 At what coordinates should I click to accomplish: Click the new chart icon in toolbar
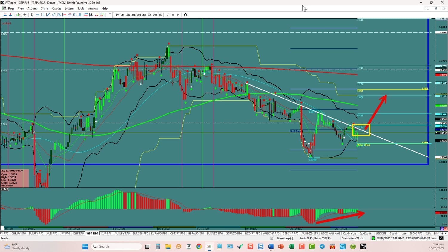18,15
